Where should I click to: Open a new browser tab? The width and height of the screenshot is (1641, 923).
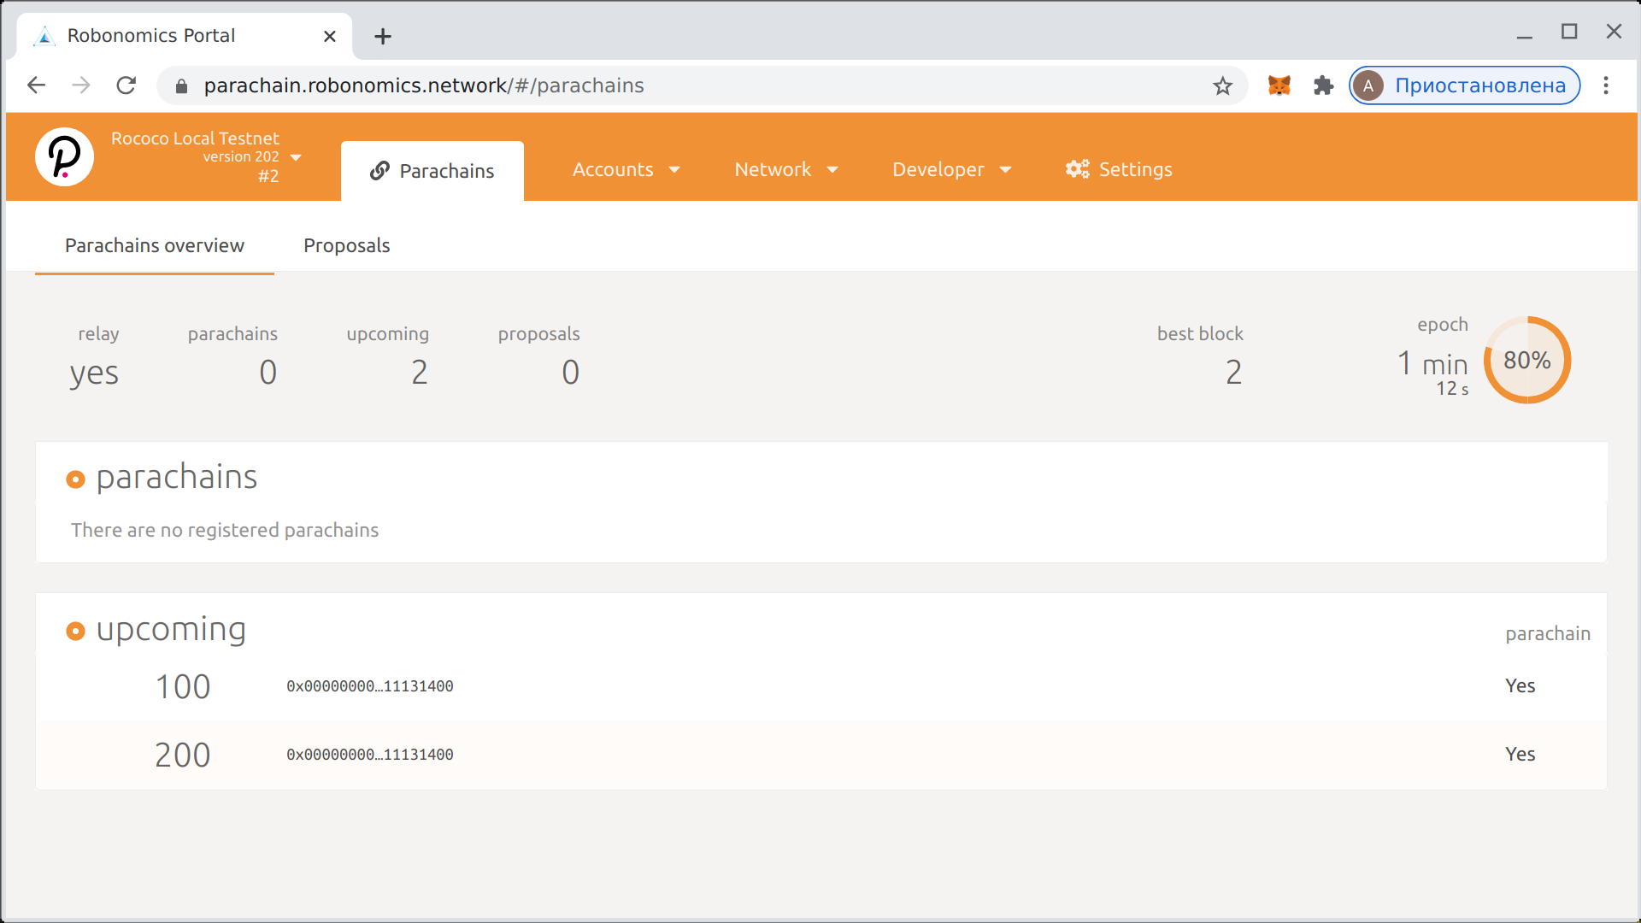pos(383,36)
